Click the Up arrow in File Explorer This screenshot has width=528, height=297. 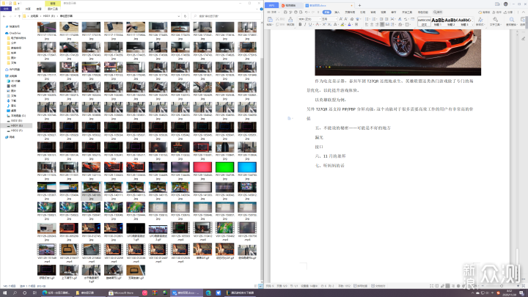(19, 16)
